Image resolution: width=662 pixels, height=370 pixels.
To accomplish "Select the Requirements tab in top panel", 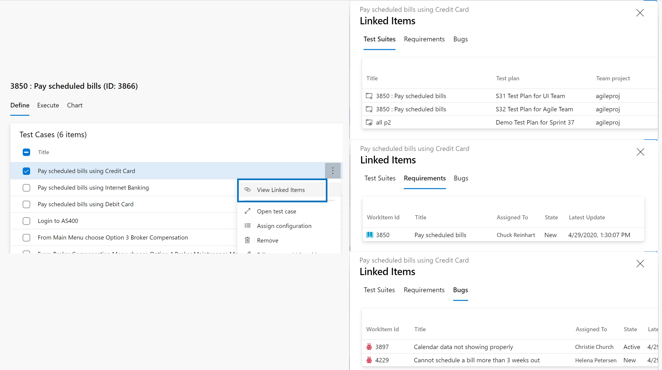I will 424,39.
